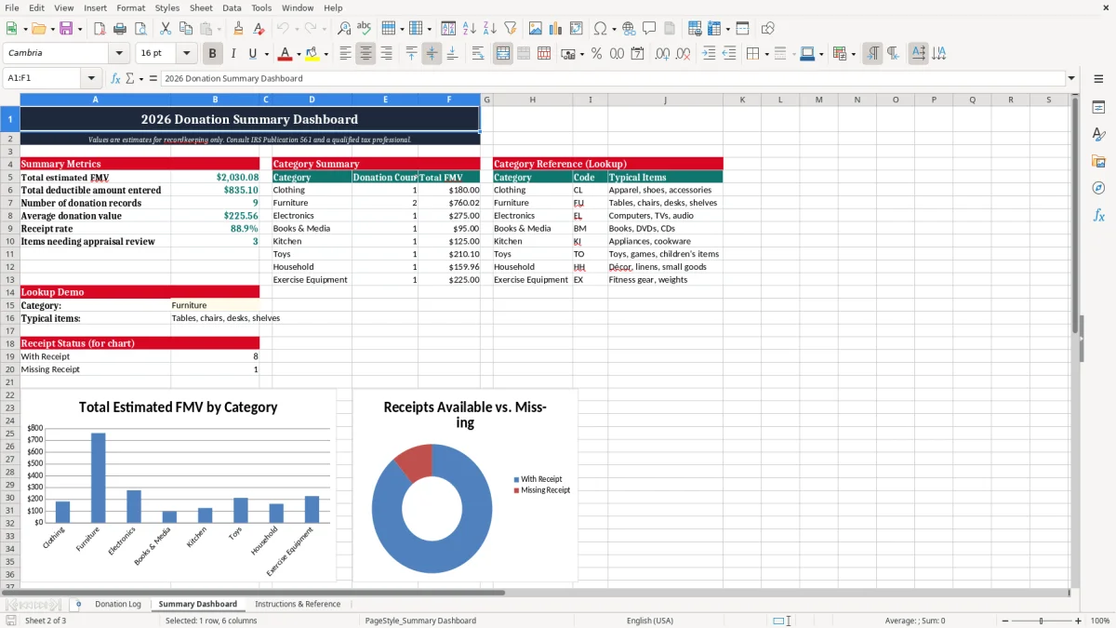The width and height of the screenshot is (1116, 628).
Task: Toggle Wrap Text
Action: click(478, 54)
